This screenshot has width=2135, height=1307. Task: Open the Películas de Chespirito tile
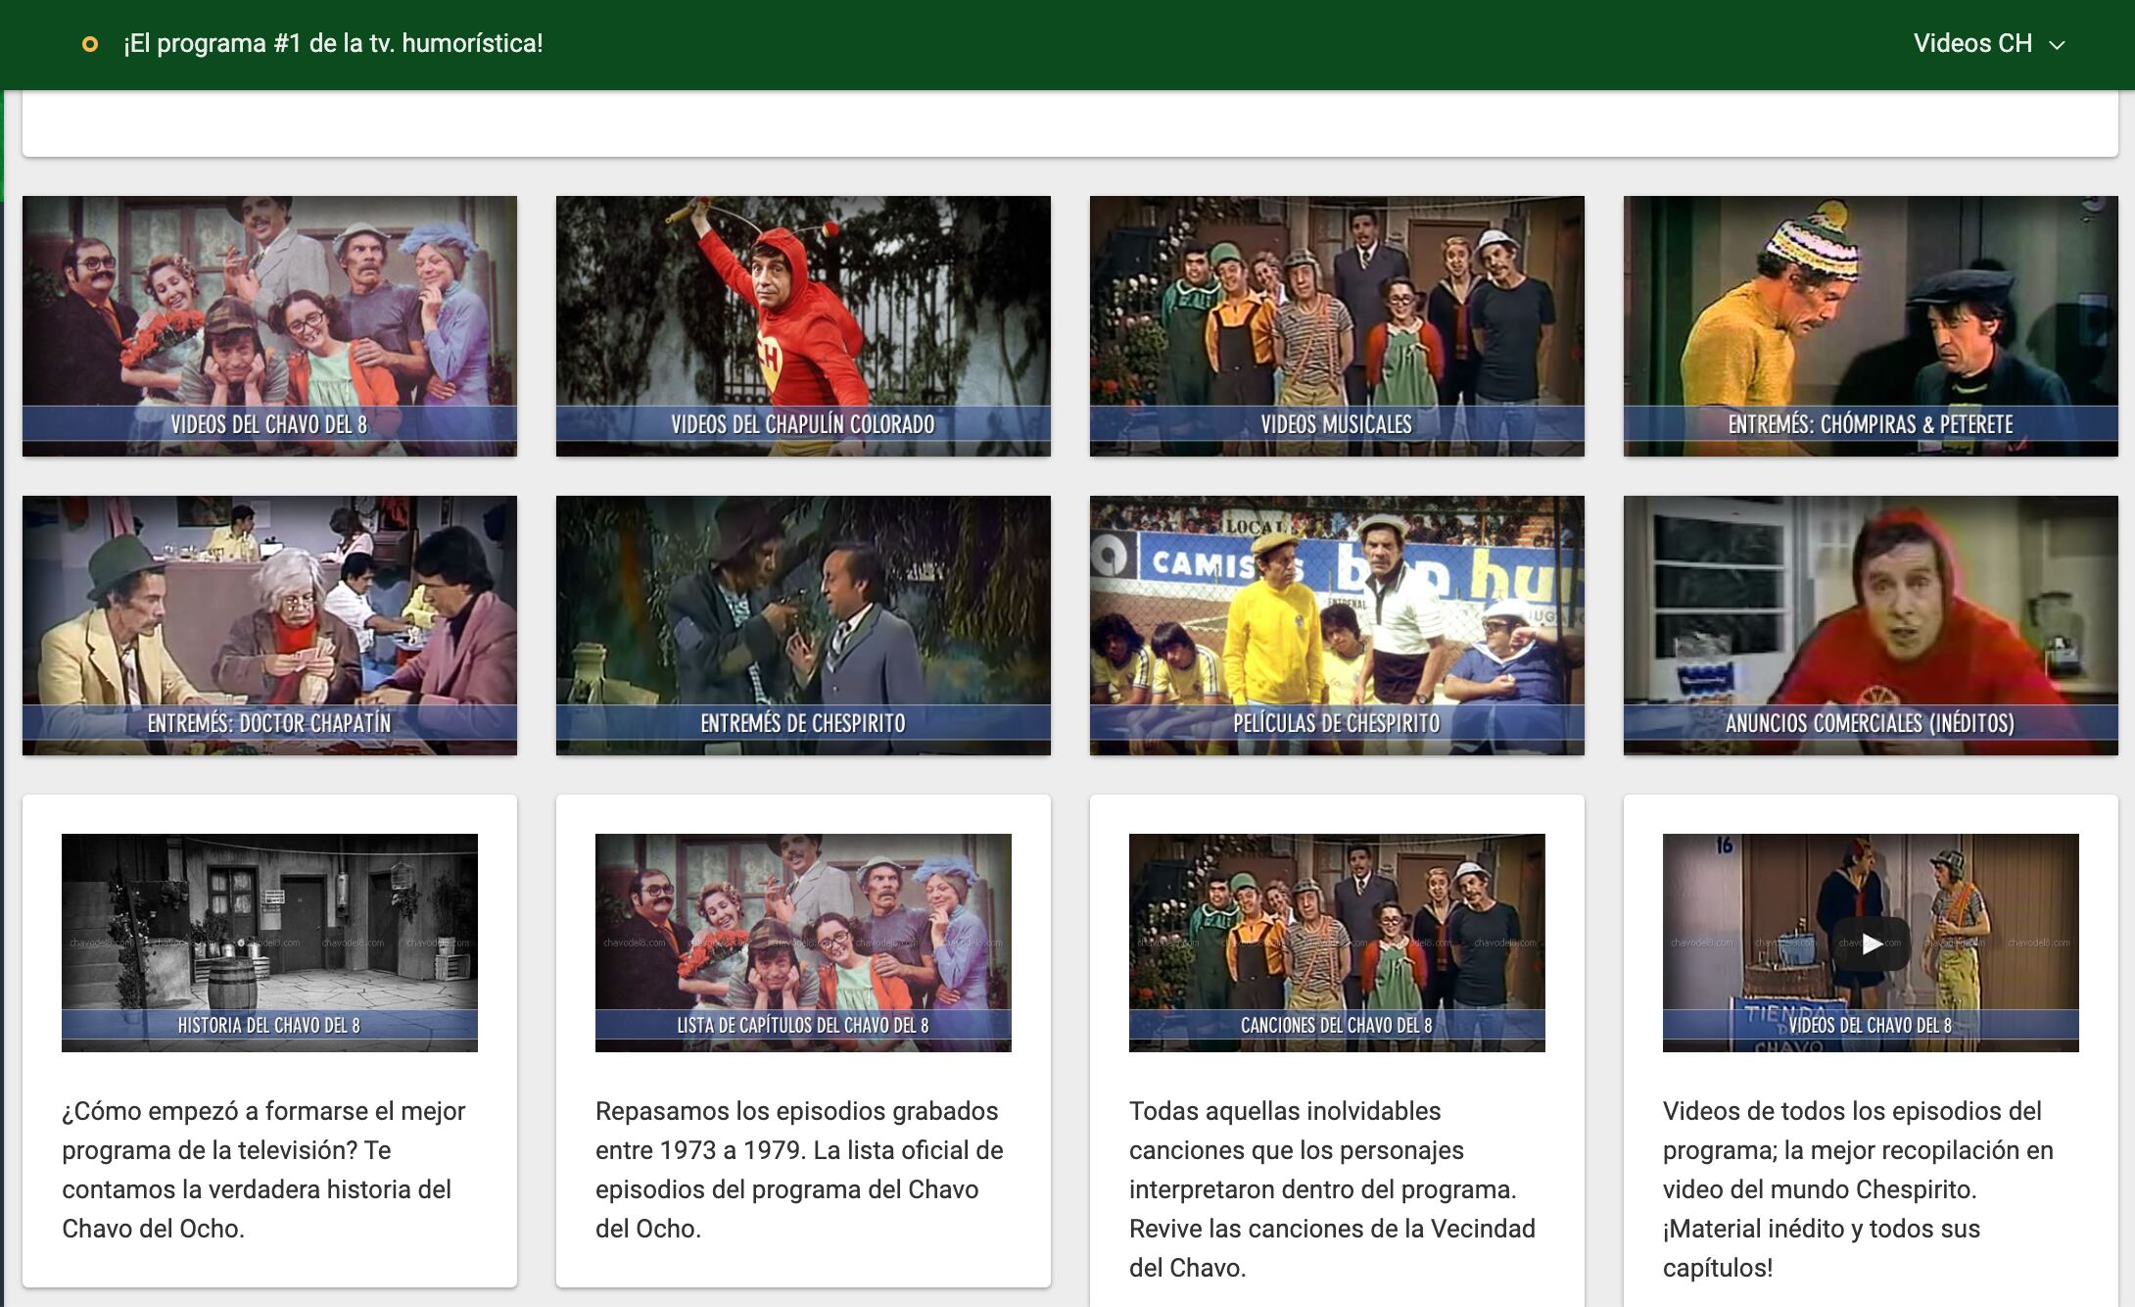[1337, 625]
